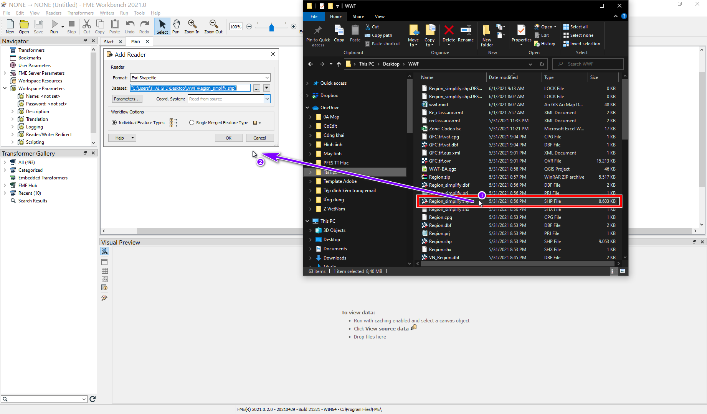Viewport: 707px width, 414px height.
Task: Run the workspace using the Run icon
Action: coord(54,26)
